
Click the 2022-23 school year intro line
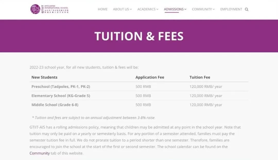(x=84, y=67)
